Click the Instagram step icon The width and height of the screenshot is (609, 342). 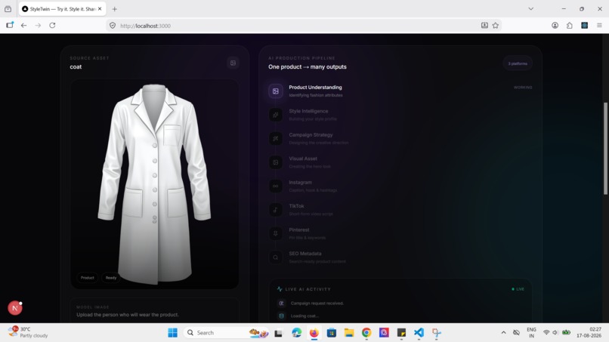pos(275,186)
